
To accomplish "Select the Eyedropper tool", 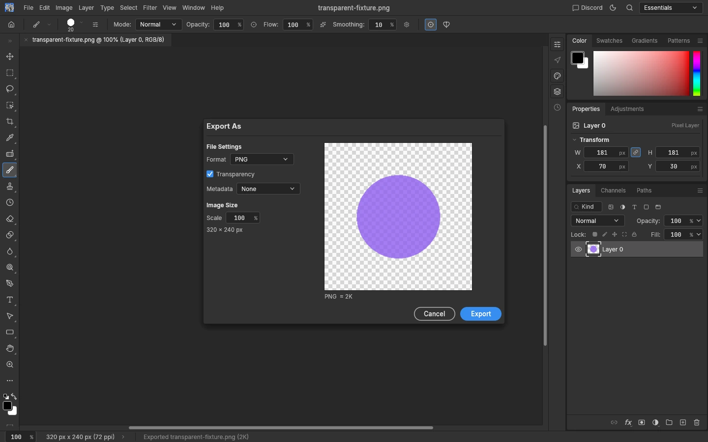I will pos(10,138).
